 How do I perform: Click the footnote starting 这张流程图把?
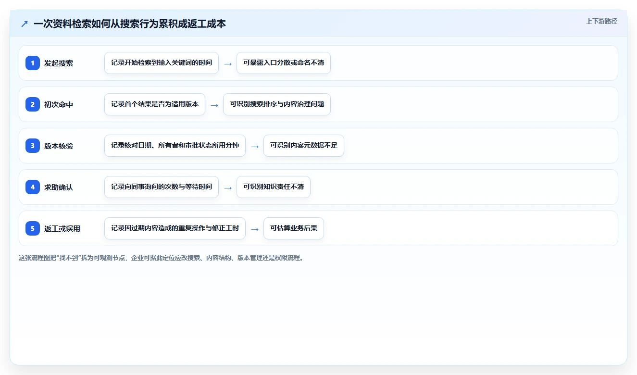pyautogui.click(x=161, y=258)
